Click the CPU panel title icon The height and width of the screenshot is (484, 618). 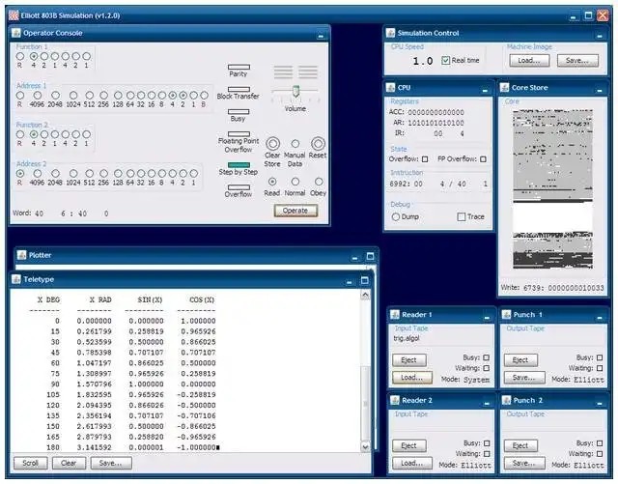click(x=390, y=88)
